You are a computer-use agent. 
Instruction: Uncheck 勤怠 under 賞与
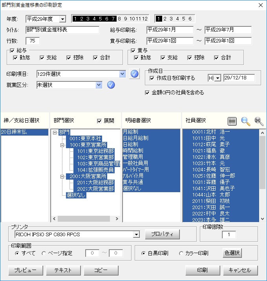pyautogui.click(x=136, y=58)
